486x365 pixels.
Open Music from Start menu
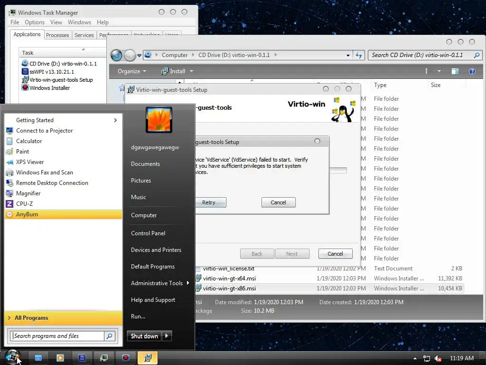(138, 197)
